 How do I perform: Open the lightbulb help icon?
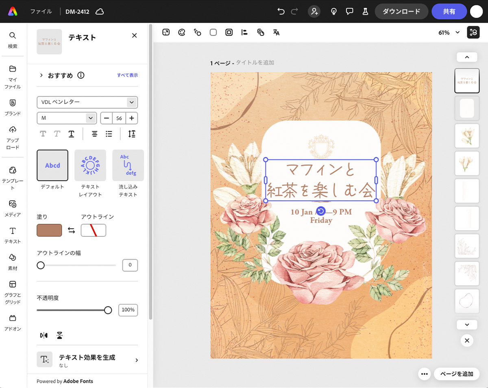tap(334, 11)
